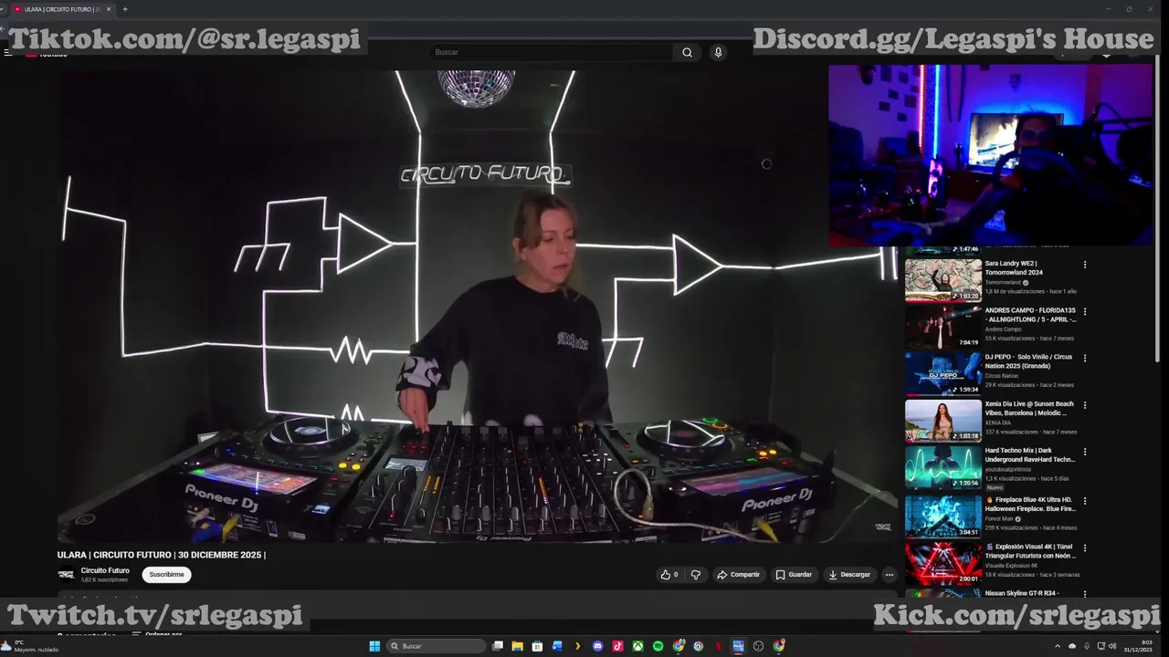The height and width of the screenshot is (657, 1169).
Task: Click the taskbar Buscar search box
Action: point(436,646)
